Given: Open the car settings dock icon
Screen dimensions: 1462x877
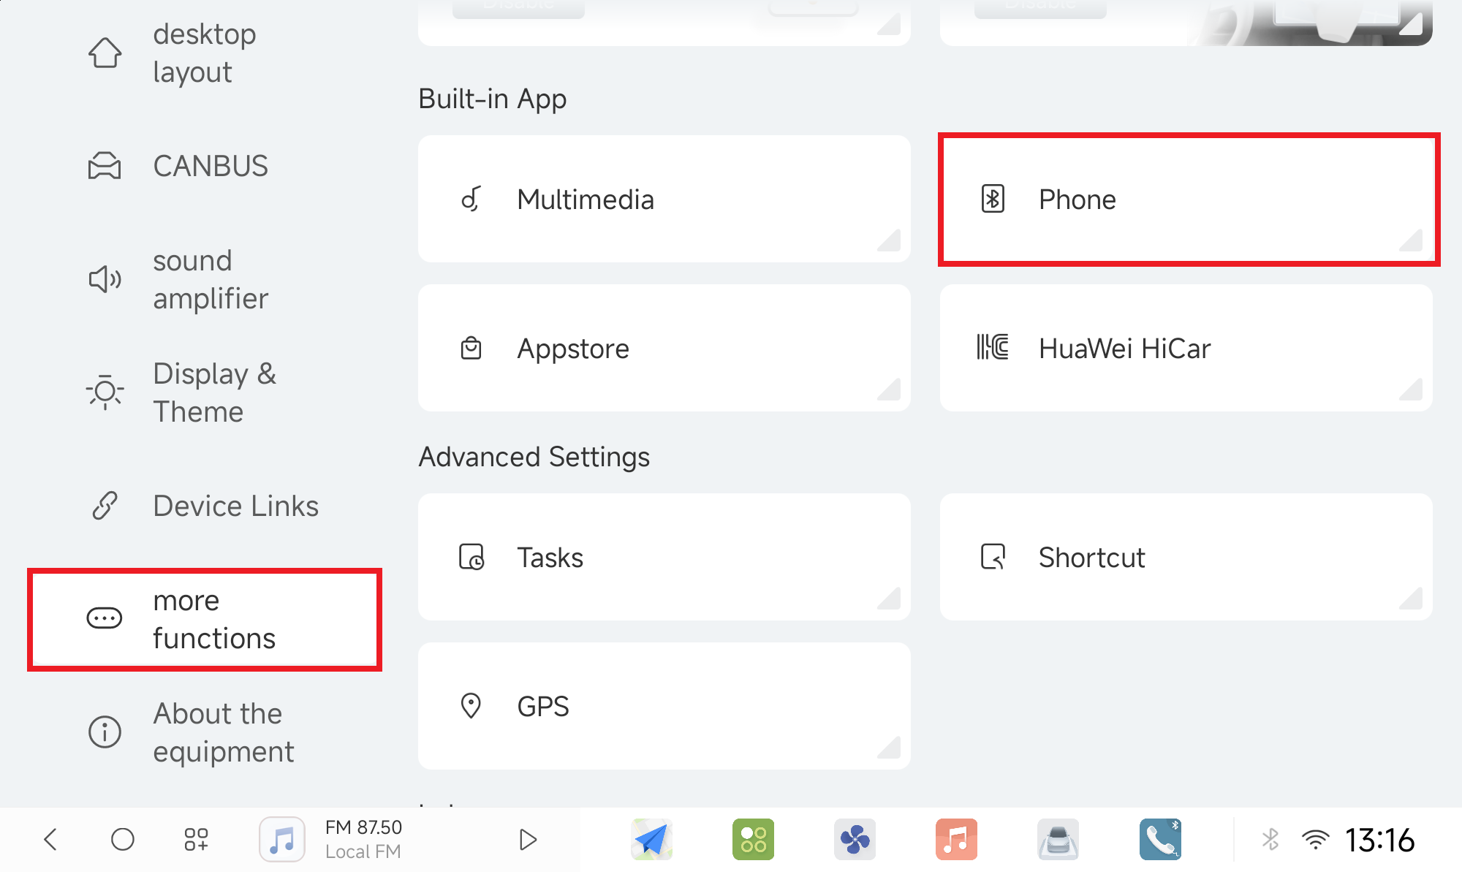Looking at the screenshot, I should coord(1058,840).
